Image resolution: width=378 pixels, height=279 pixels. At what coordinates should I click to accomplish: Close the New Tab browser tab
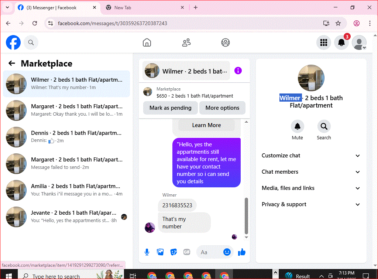tap(182, 7)
